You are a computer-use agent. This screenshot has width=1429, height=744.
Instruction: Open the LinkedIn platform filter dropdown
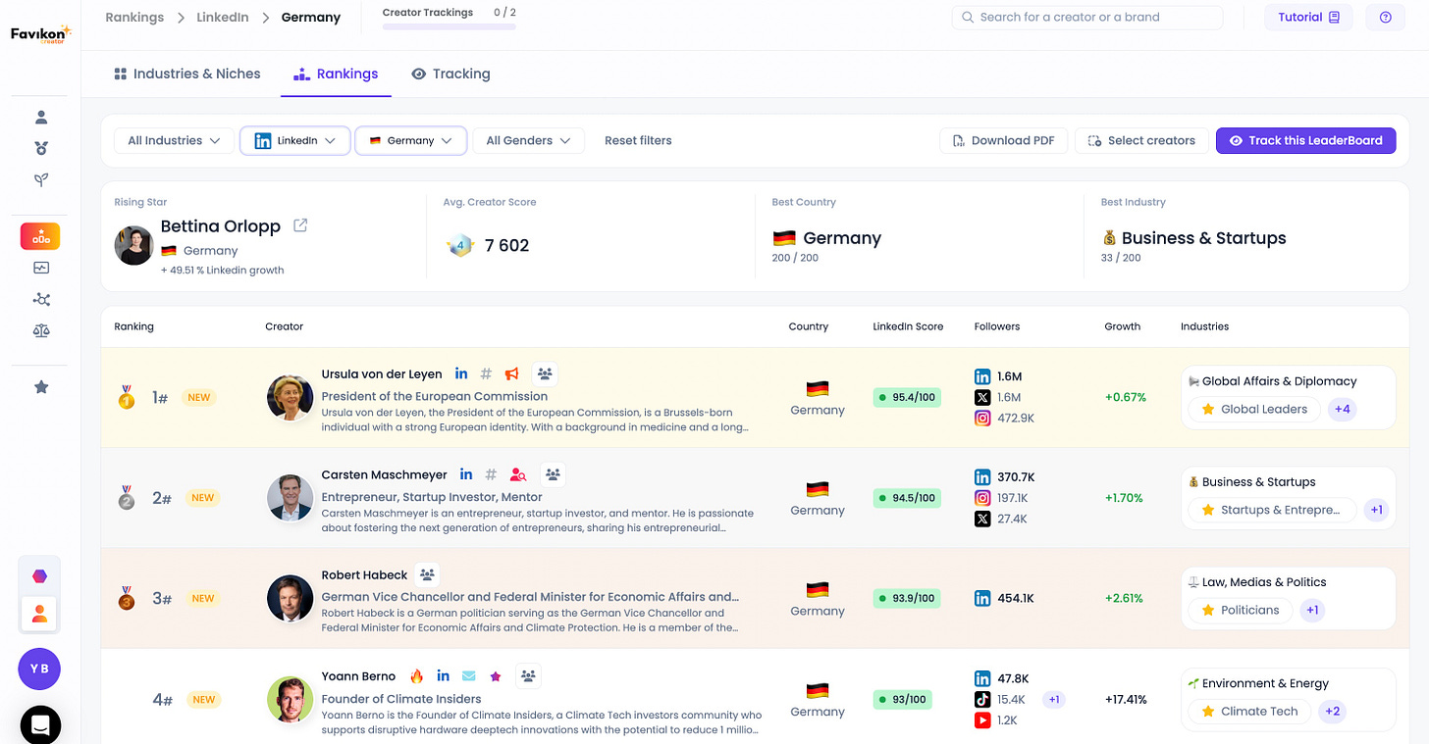[x=294, y=140]
